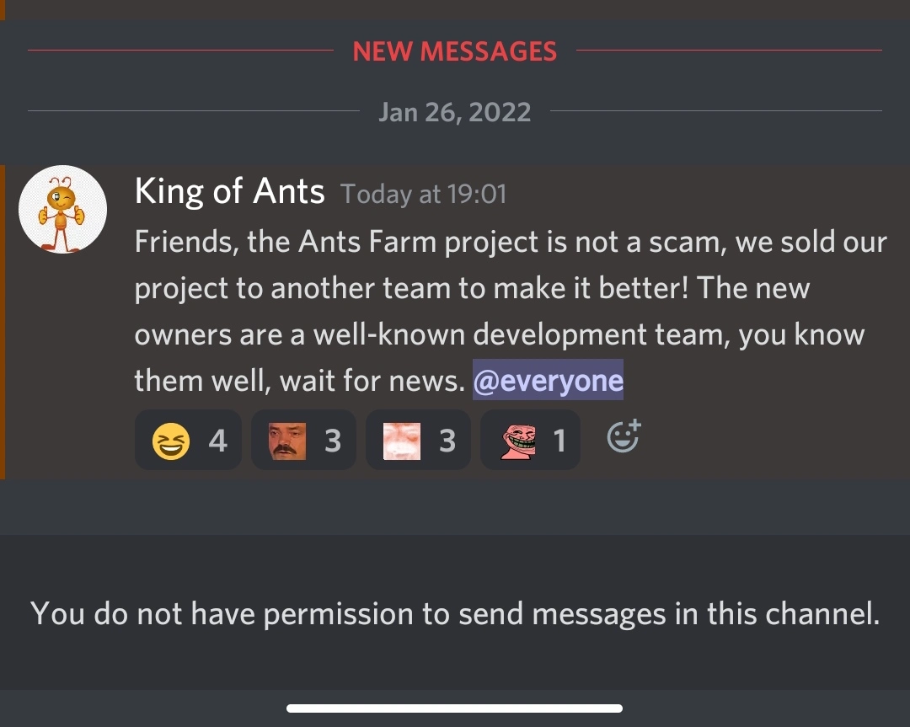Tap the NEW MESSAGES divider label
The height and width of the screenshot is (727, 910).
(455, 51)
